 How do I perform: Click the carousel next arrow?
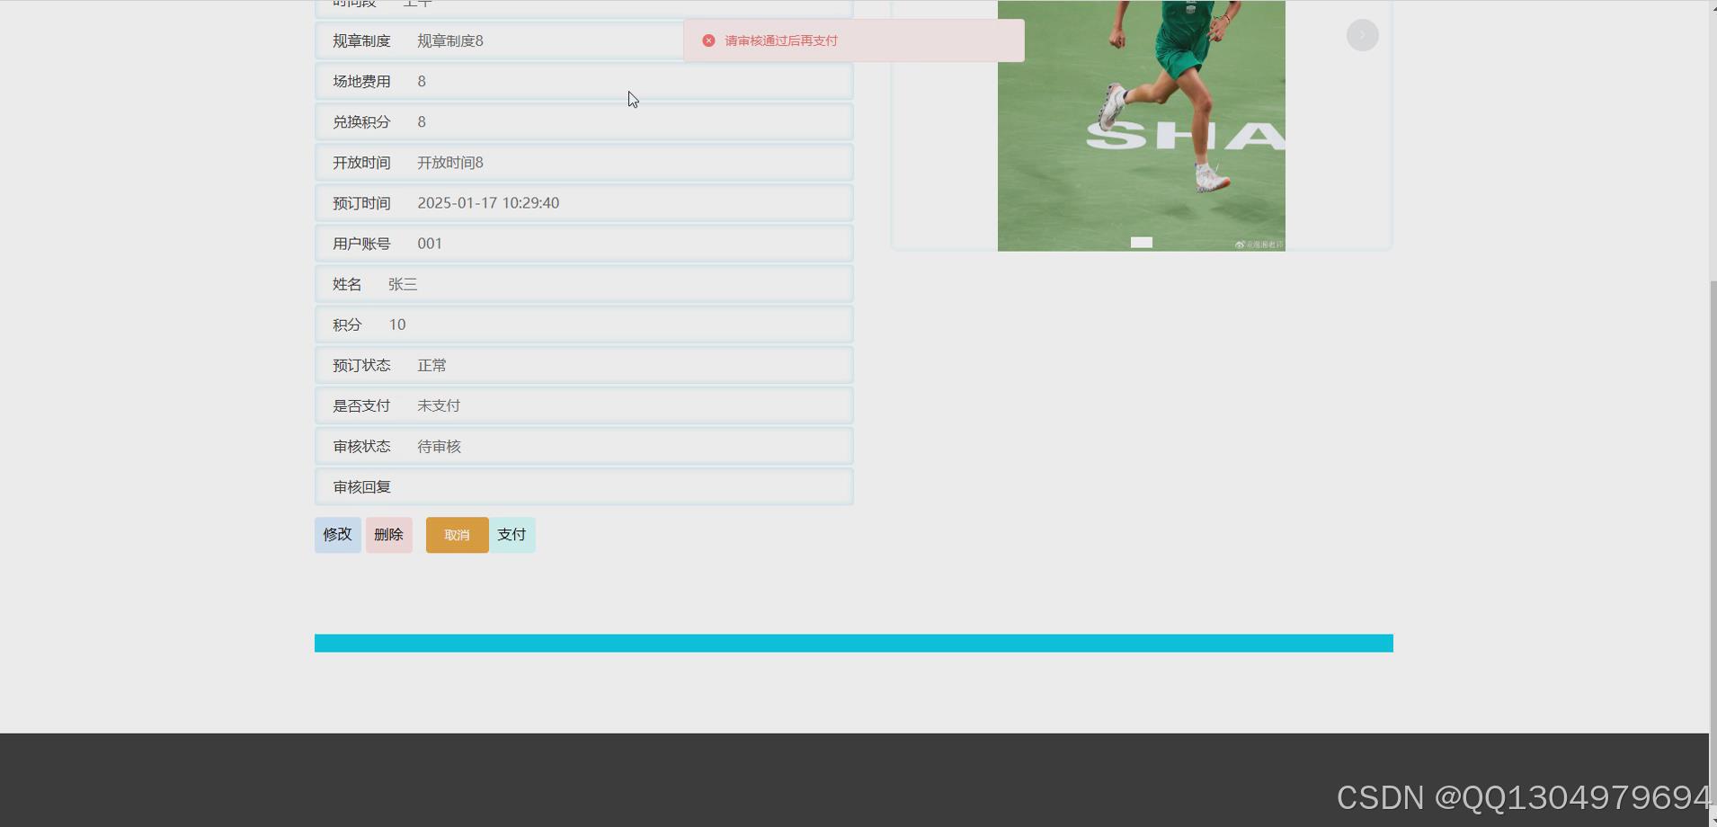pos(1363,35)
